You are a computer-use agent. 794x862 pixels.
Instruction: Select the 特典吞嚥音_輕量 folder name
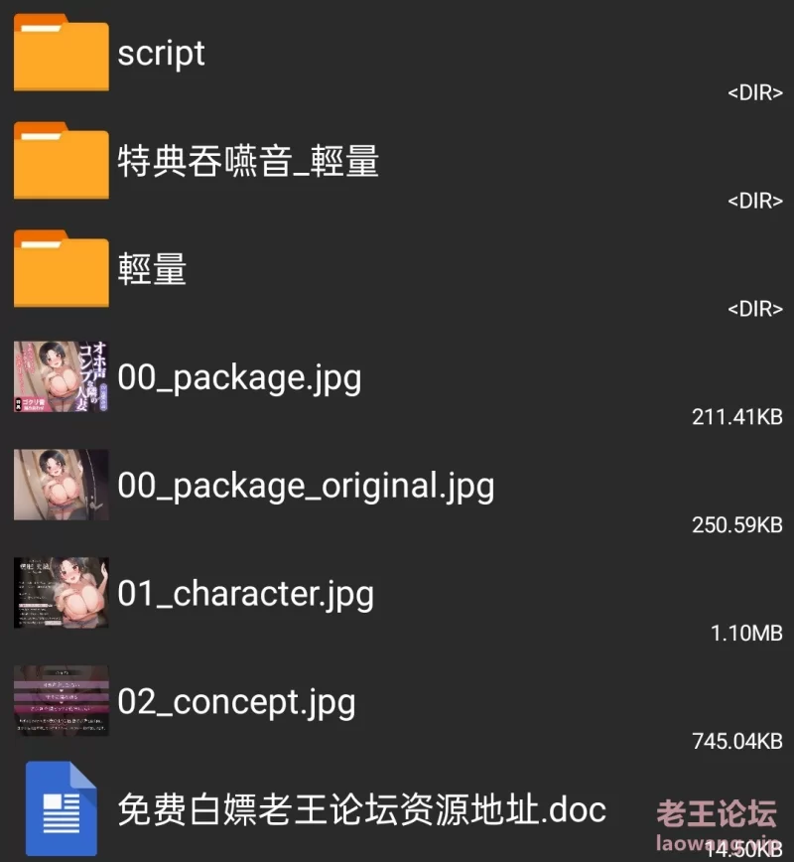pyautogui.click(x=248, y=161)
